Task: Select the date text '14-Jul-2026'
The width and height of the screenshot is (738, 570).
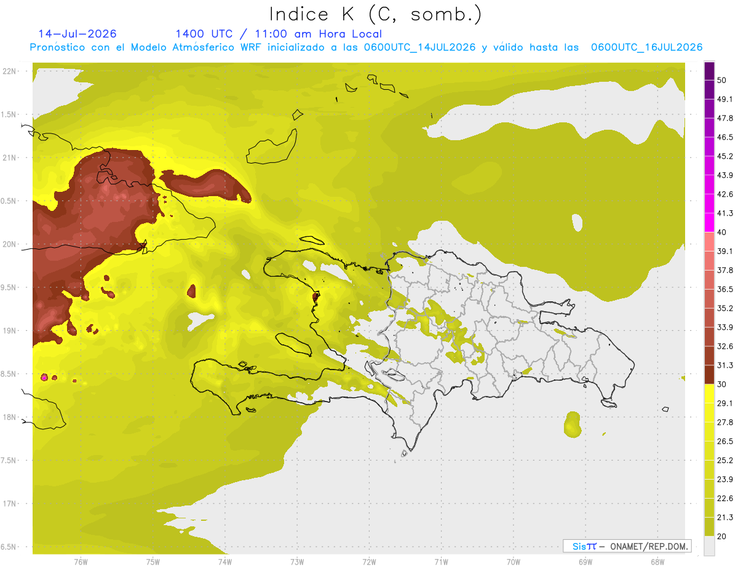Action: pos(77,34)
